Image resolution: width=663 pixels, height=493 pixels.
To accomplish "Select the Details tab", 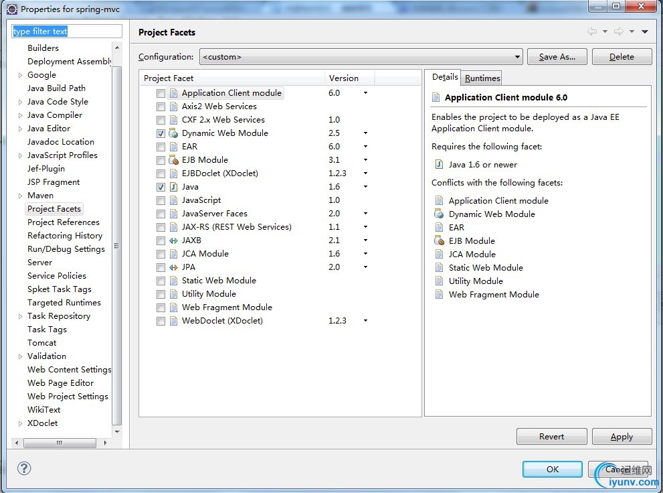I will click(444, 77).
